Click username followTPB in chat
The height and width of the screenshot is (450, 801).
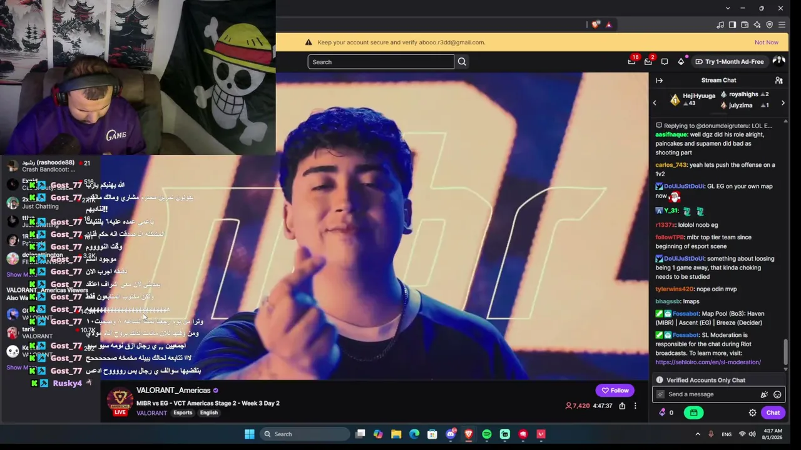point(670,237)
